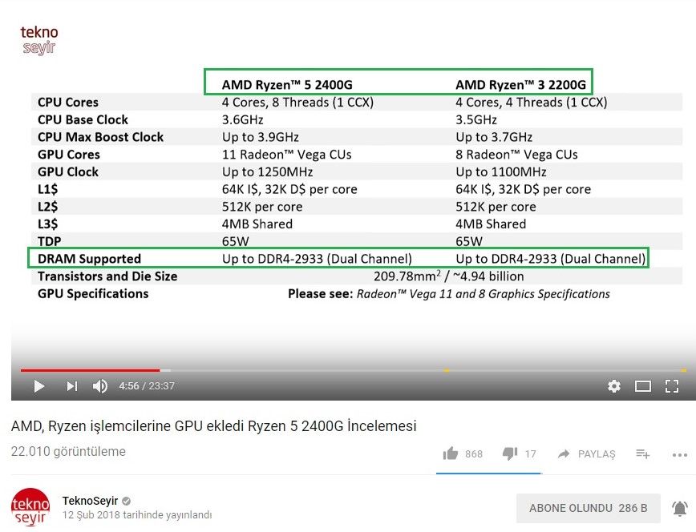Click the DRAM Supported row label

pos(89,259)
